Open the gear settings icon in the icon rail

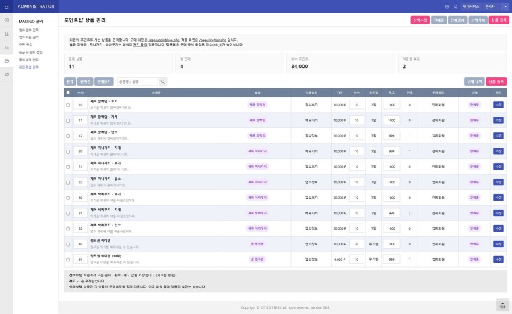pyautogui.click(x=7, y=20)
